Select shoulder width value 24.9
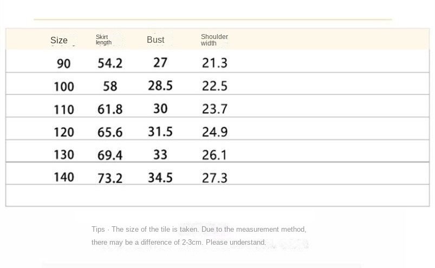 pyautogui.click(x=215, y=132)
